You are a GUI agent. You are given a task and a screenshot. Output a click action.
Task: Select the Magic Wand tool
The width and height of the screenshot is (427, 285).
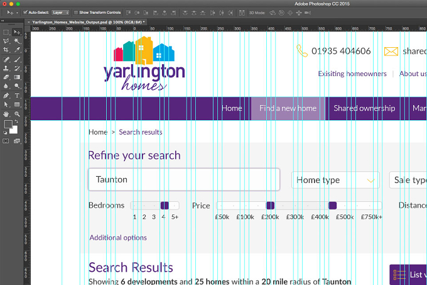click(x=17, y=41)
